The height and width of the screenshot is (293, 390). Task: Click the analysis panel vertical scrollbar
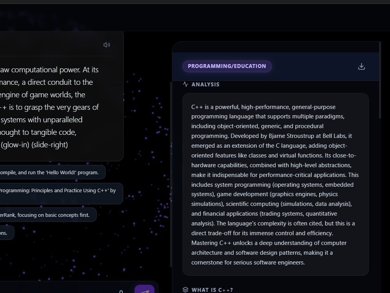click(x=380, y=80)
